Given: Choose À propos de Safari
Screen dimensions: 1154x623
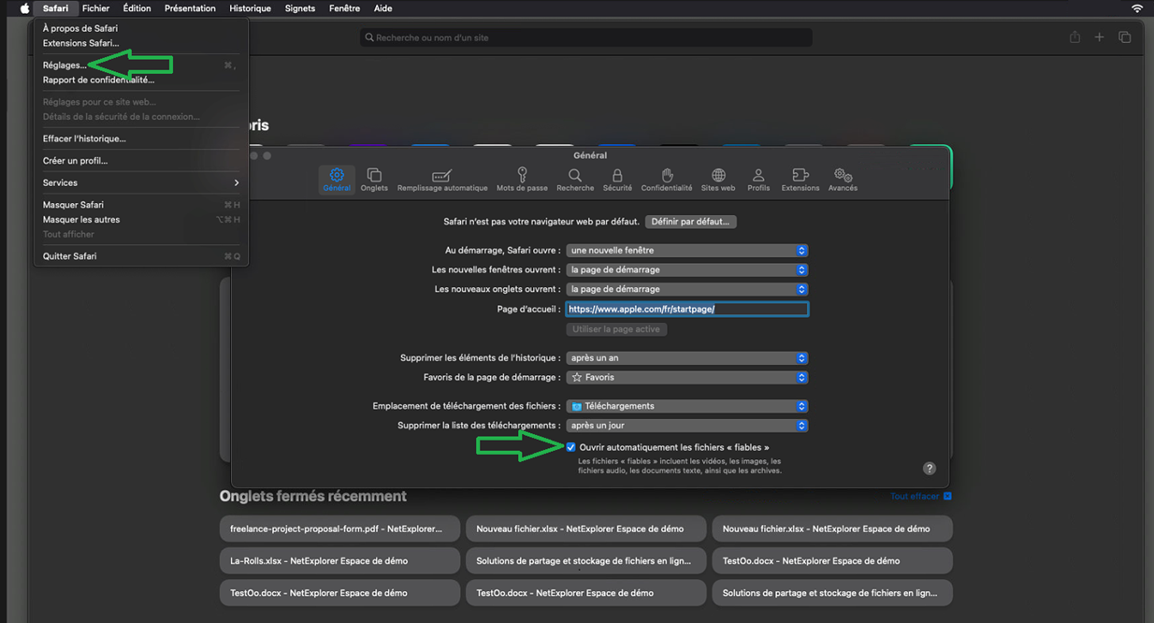Looking at the screenshot, I should coord(140,28).
